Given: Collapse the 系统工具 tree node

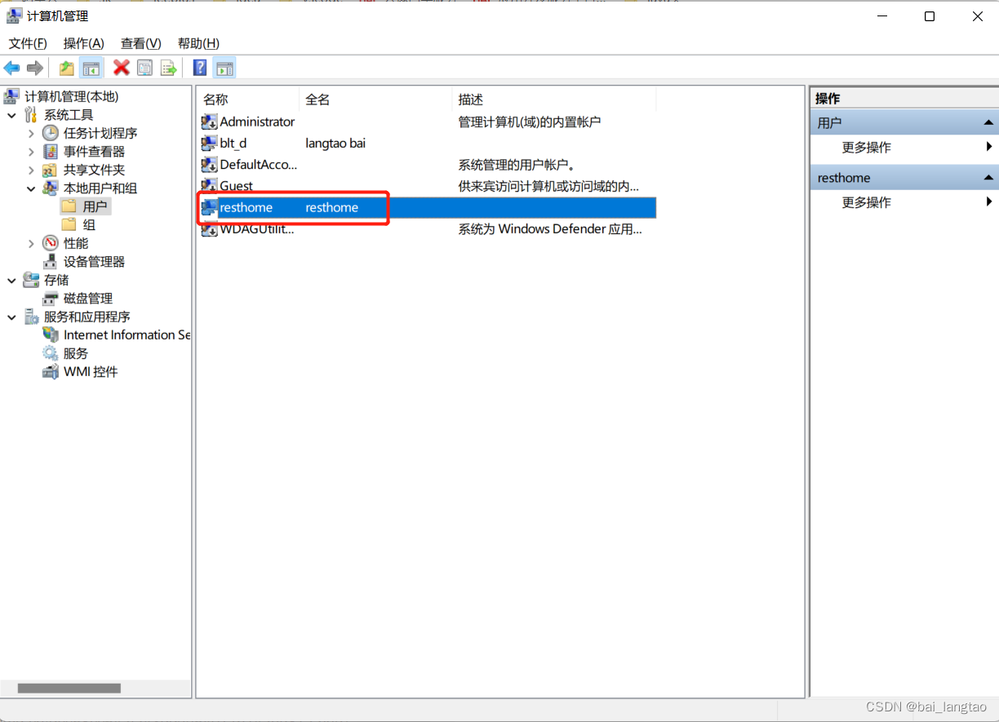Looking at the screenshot, I should point(12,115).
